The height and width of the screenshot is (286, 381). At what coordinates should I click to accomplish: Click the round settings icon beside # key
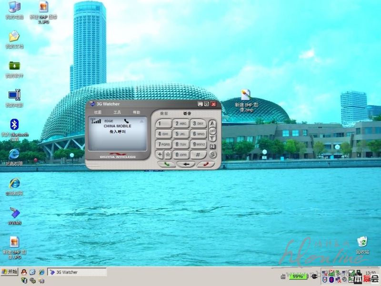point(213,154)
